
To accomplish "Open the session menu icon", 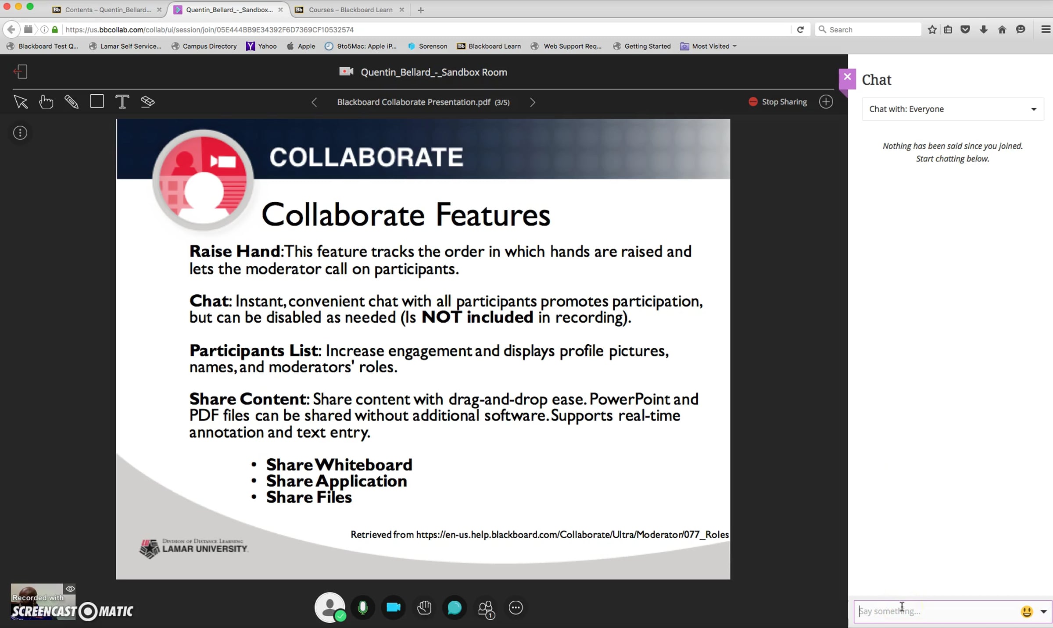I will pos(21,72).
